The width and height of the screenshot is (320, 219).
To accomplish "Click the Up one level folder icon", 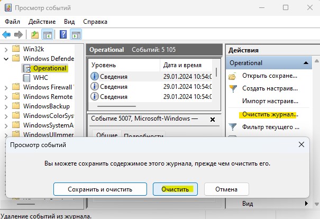I will 35,34.
